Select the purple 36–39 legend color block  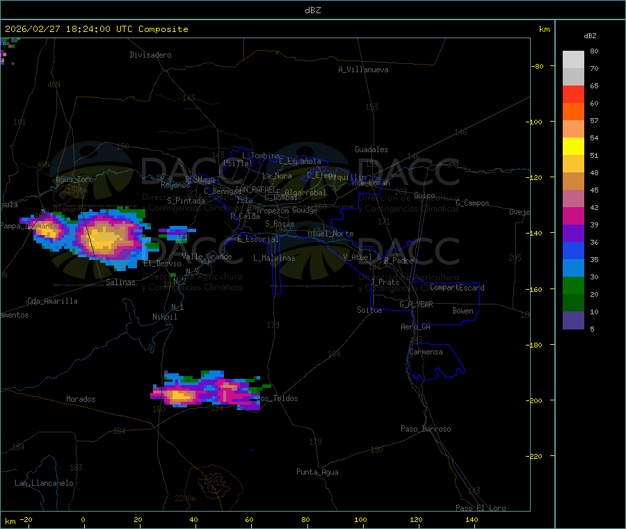click(x=573, y=234)
